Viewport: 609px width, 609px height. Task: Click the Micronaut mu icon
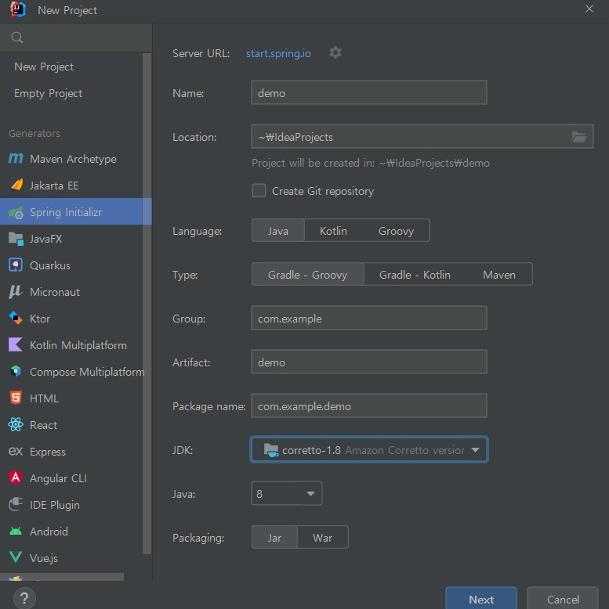pos(16,292)
